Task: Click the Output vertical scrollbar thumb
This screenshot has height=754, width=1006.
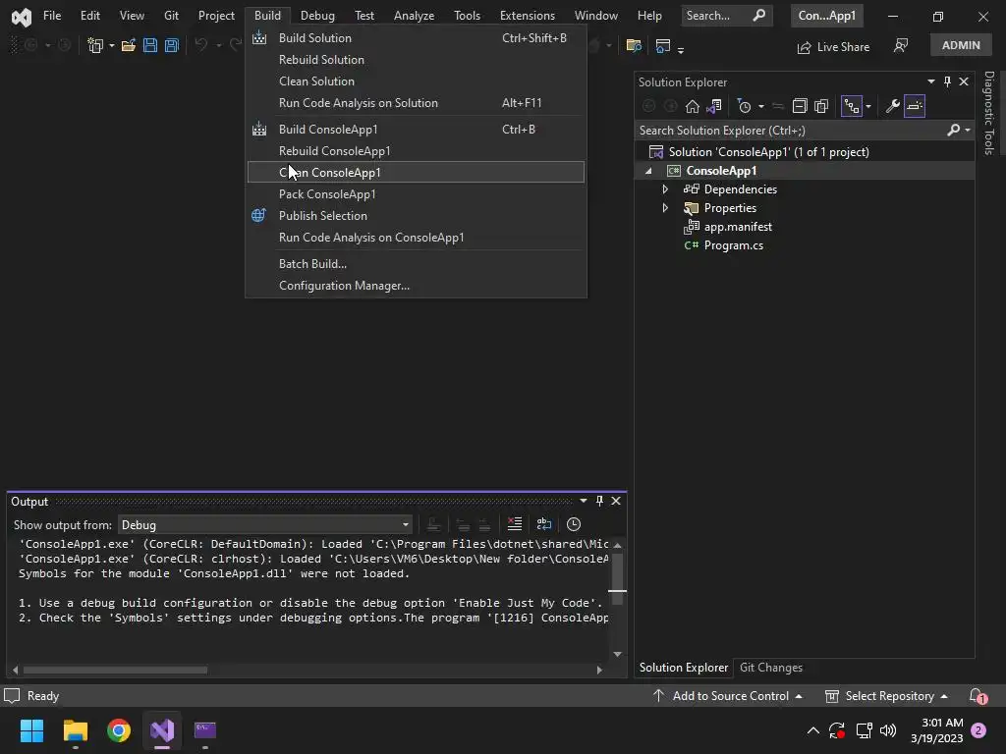Action: coord(617,578)
